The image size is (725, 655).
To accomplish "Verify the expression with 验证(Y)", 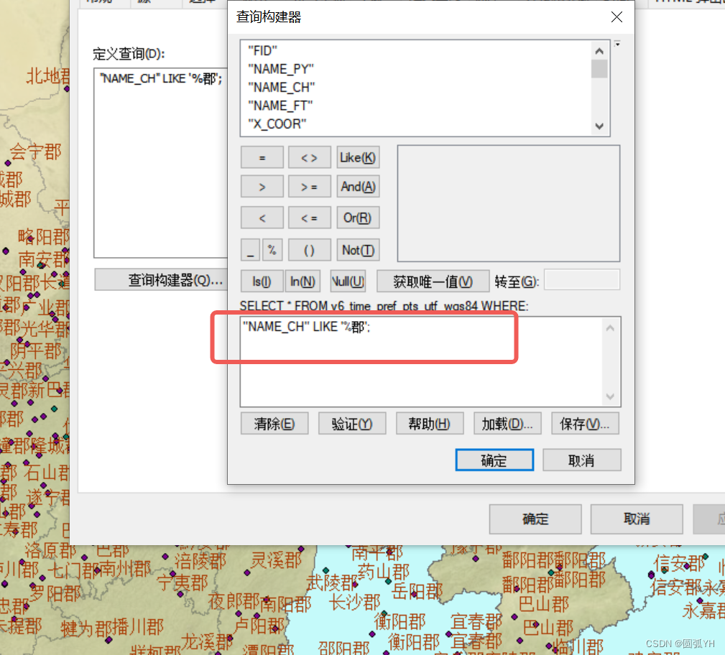I will 352,424.
